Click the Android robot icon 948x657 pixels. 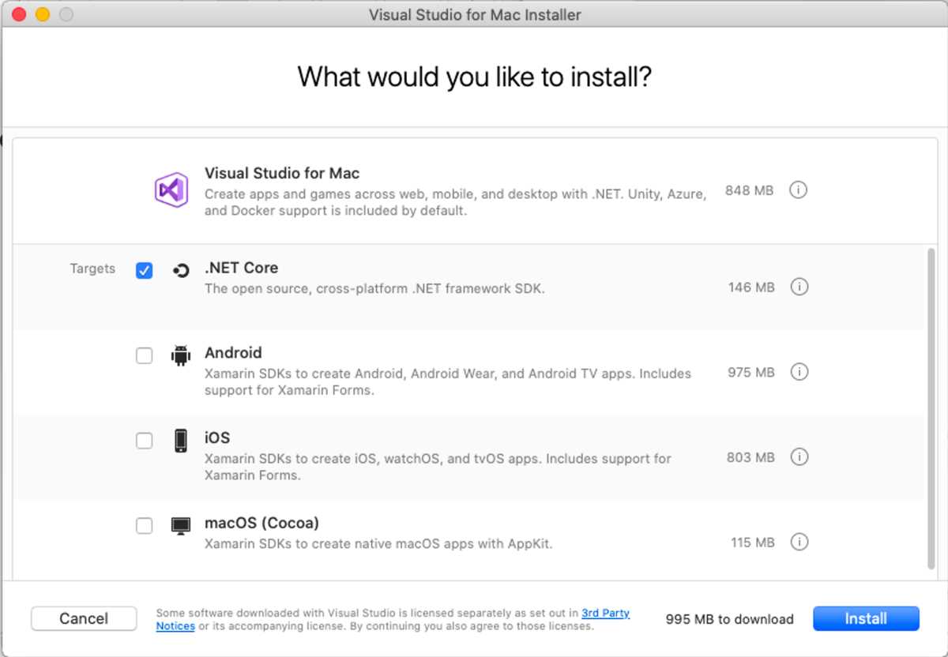(x=182, y=354)
